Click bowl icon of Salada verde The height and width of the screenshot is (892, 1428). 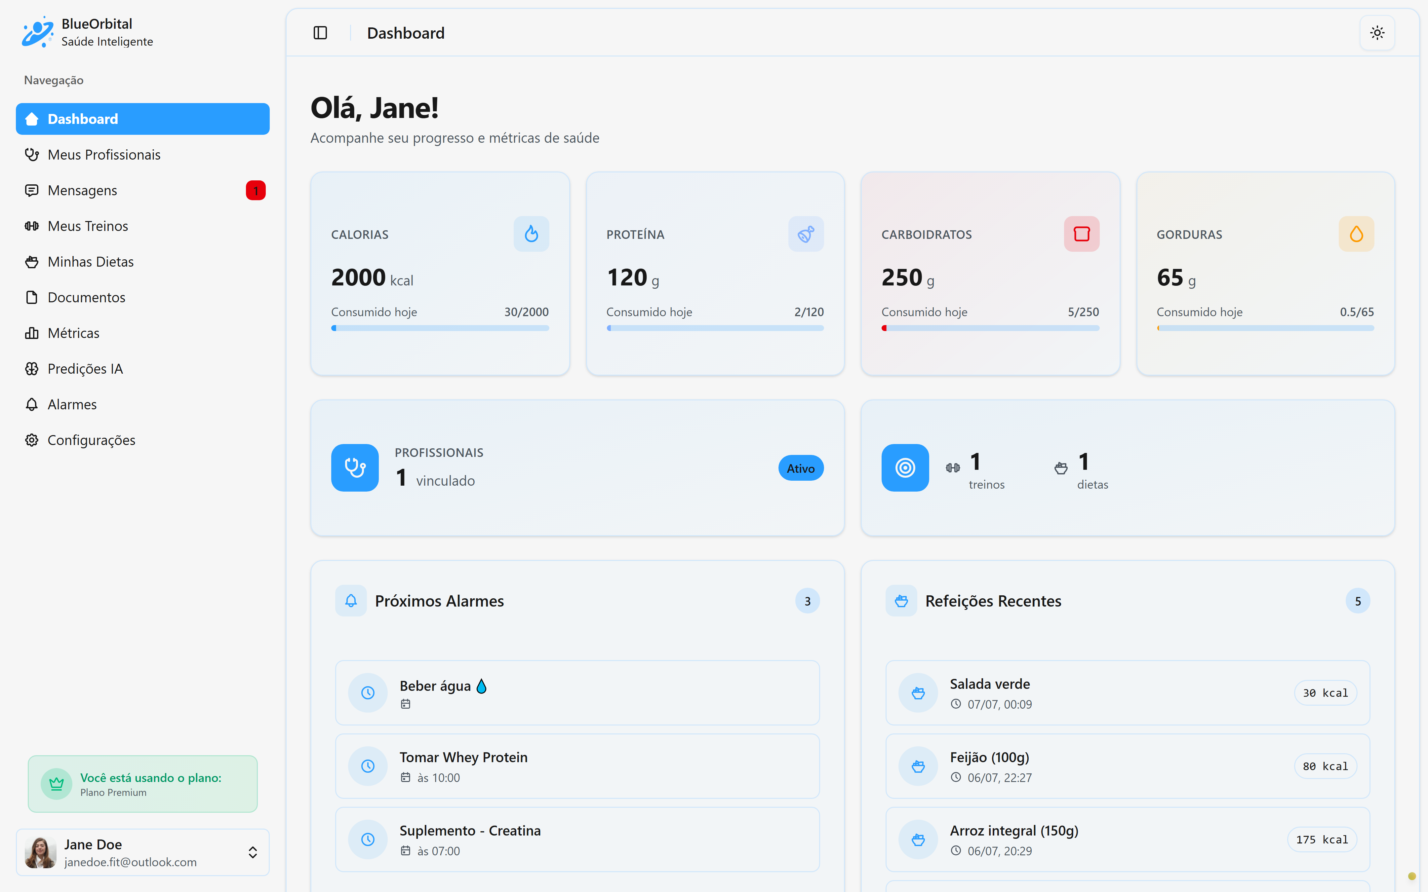pos(918,692)
